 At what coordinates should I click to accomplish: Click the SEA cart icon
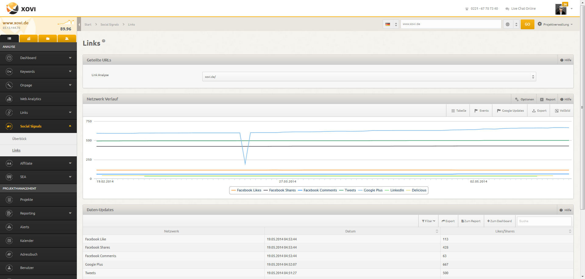9,177
